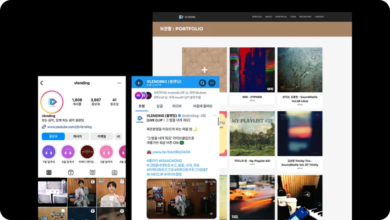This screenshot has height=220, width=390.
Task: View the 3,987 followers count
Action: coord(96,102)
